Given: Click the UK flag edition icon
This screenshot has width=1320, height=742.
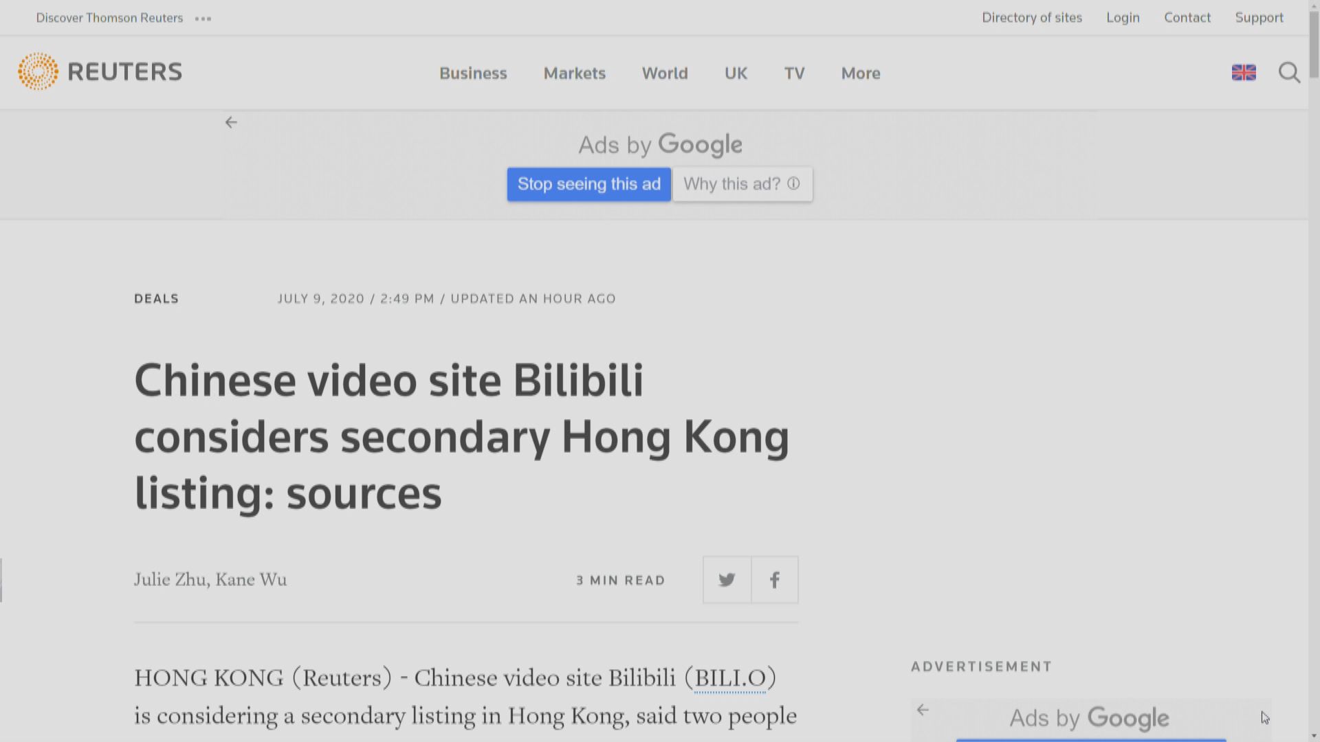Looking at the screenshot, I should [x=1244, y=72].
